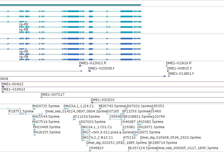This screenshot has height=152, width=224.
Task: Click the RH26725.5prime light-blue glyph
Action: click(34, 109)
